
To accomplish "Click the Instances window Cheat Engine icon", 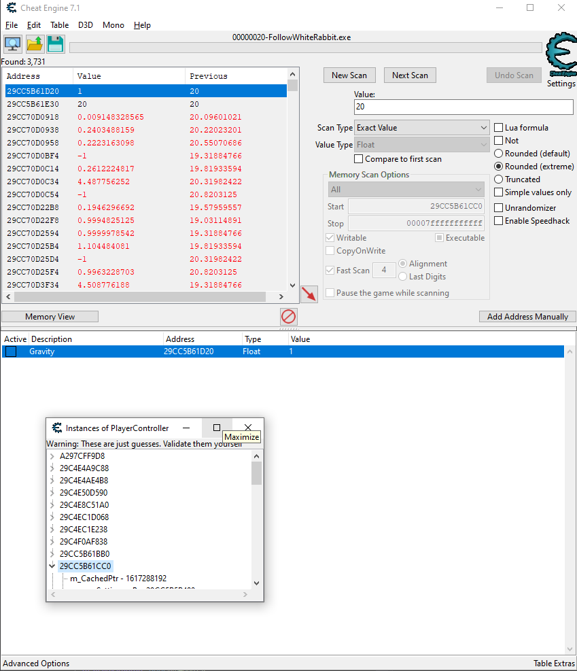I will pyautogui.click(x=57, y=428).
